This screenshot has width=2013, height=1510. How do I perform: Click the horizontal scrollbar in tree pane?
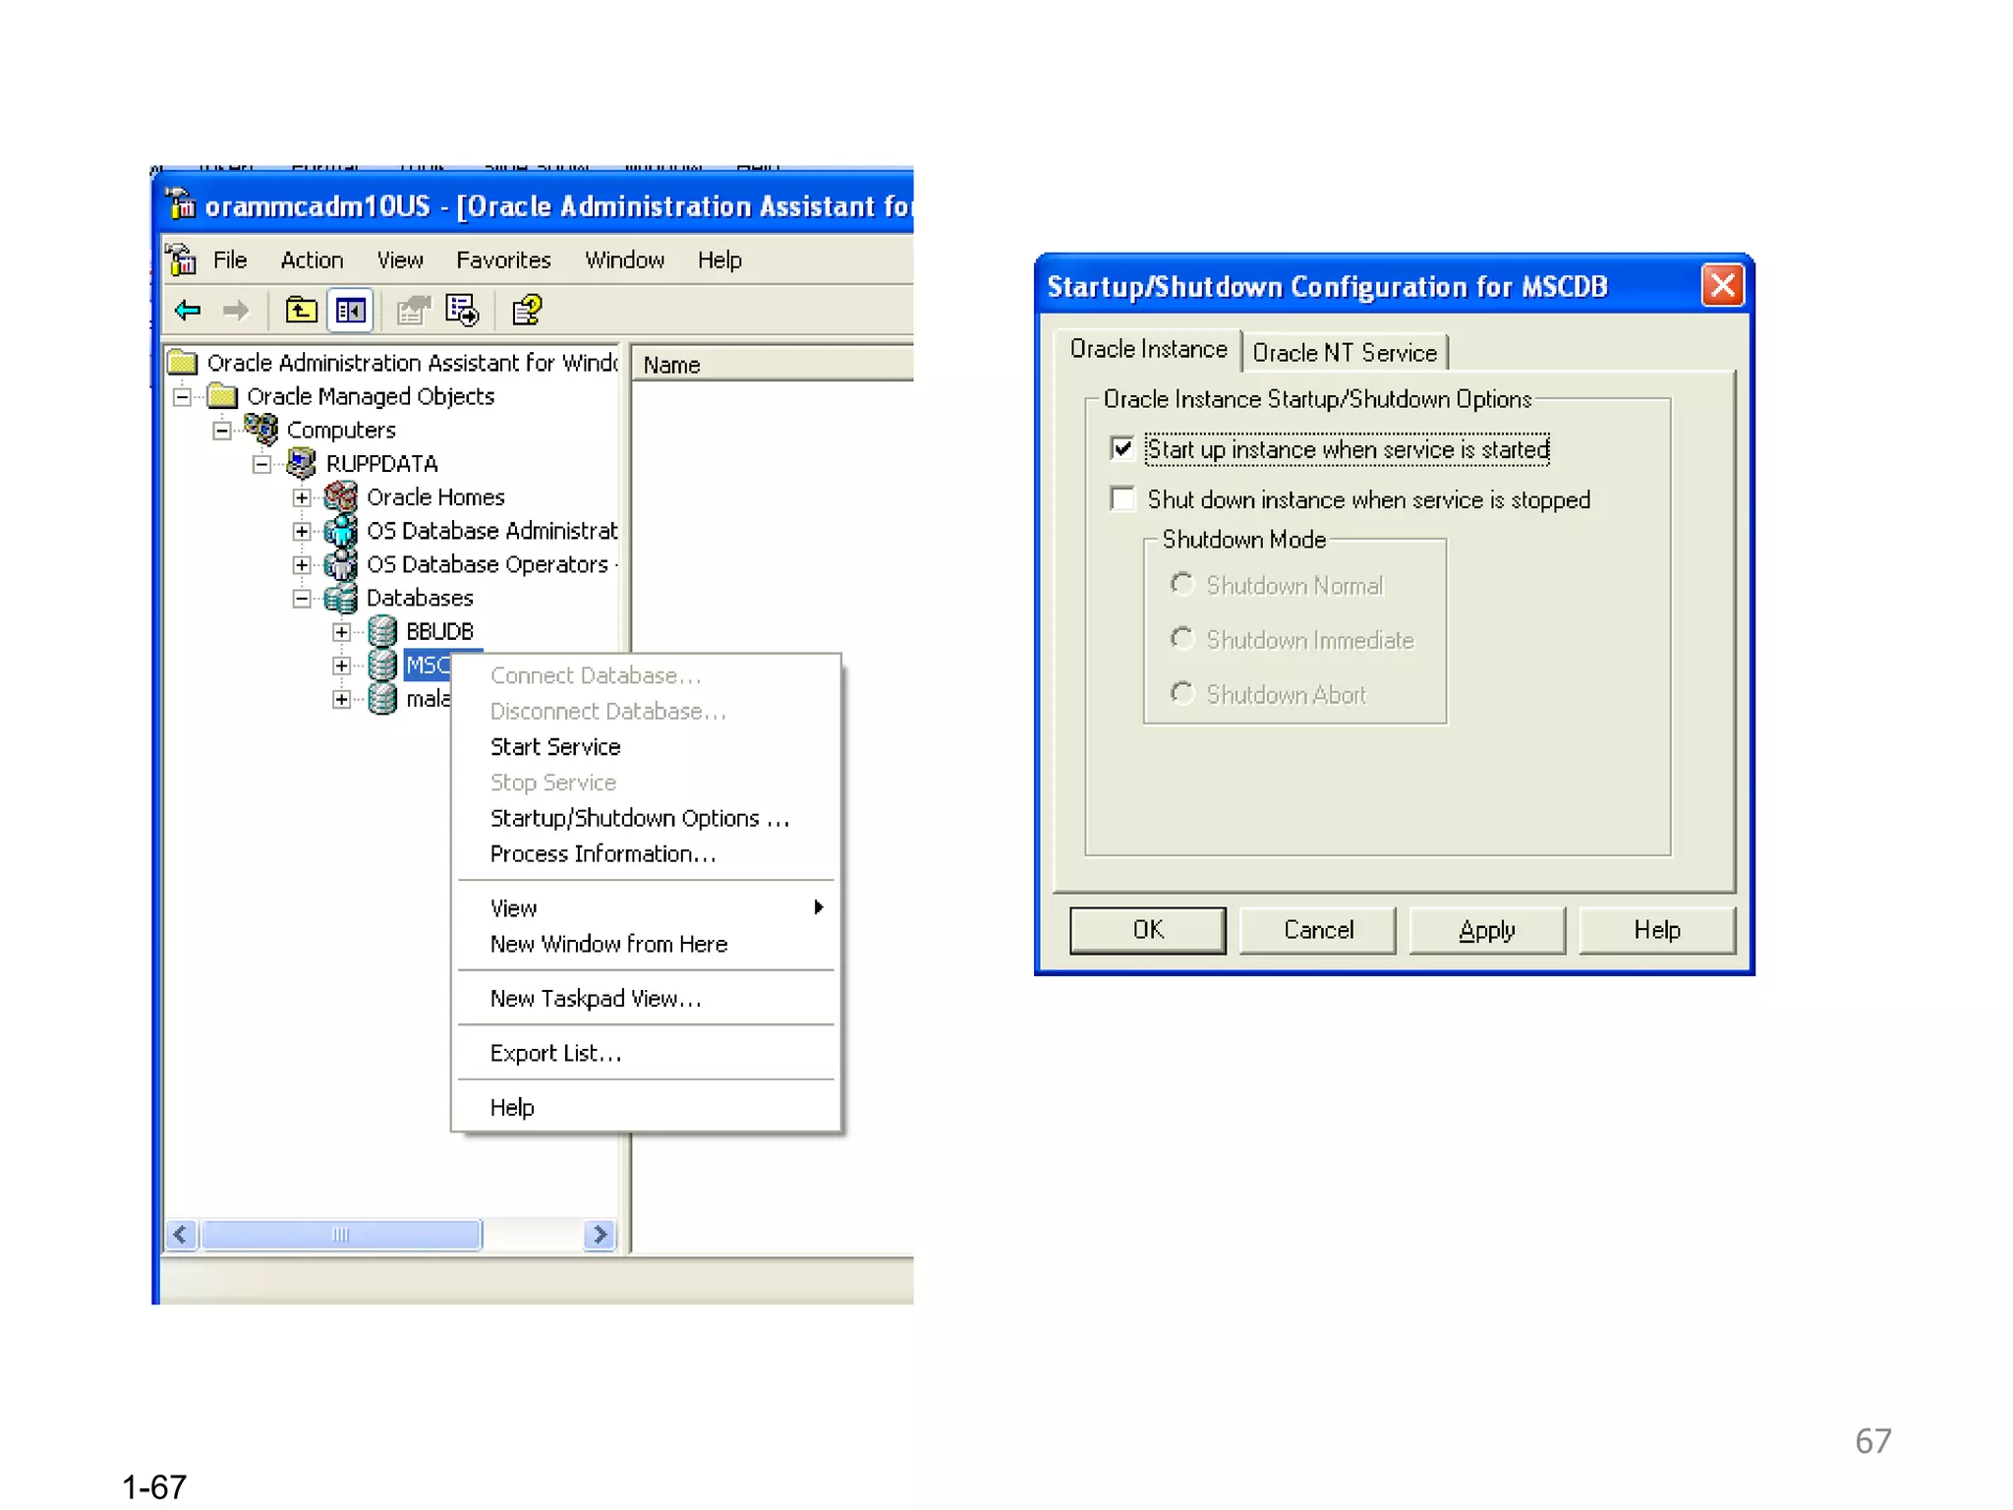(x=340, y=1235)
